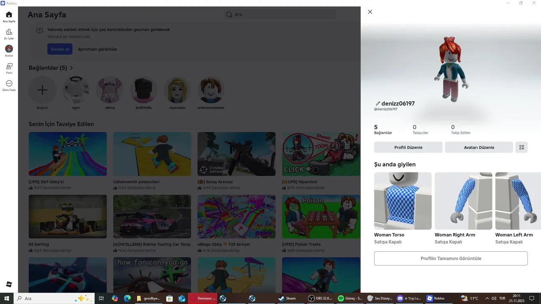This screenshot has width=541, height=304.
Task: Open the 'how far can you go' game tile
Action: (152, 275)
